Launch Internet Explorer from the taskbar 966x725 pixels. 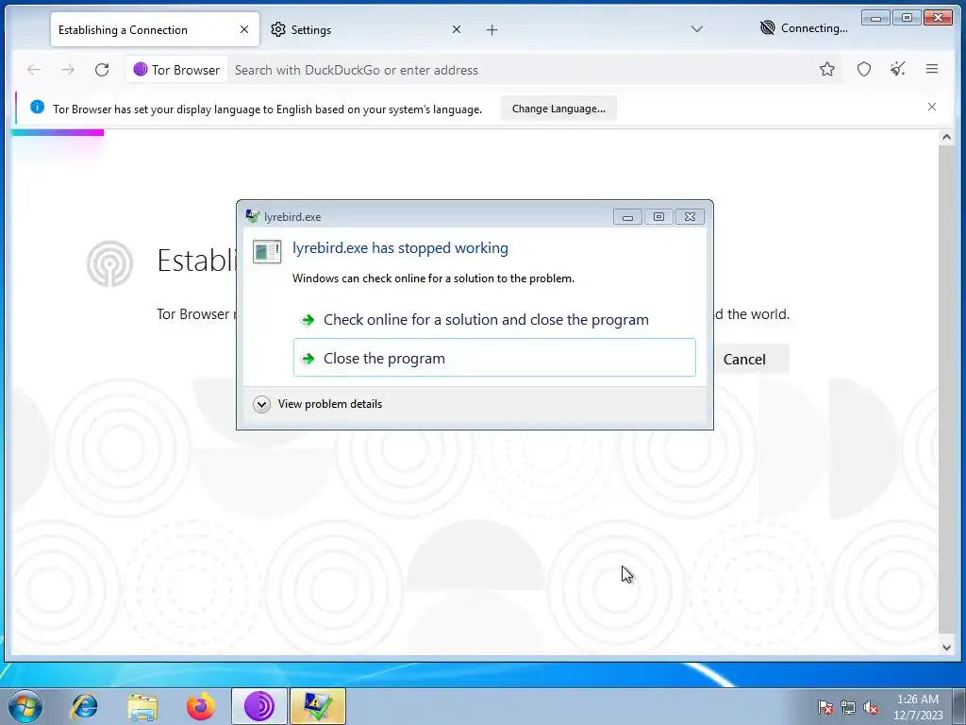coord(84,706)
